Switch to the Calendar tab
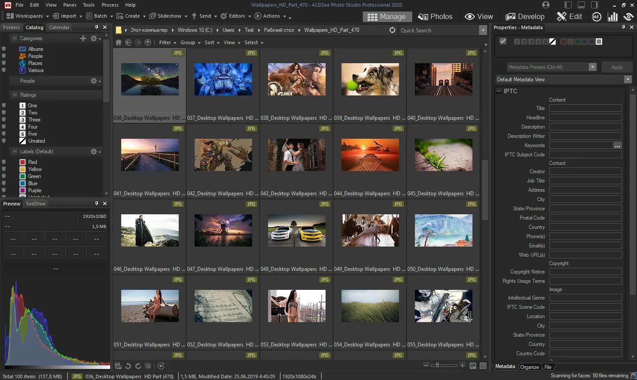Screen dimensions: 637x380 [x=59, y=27]
